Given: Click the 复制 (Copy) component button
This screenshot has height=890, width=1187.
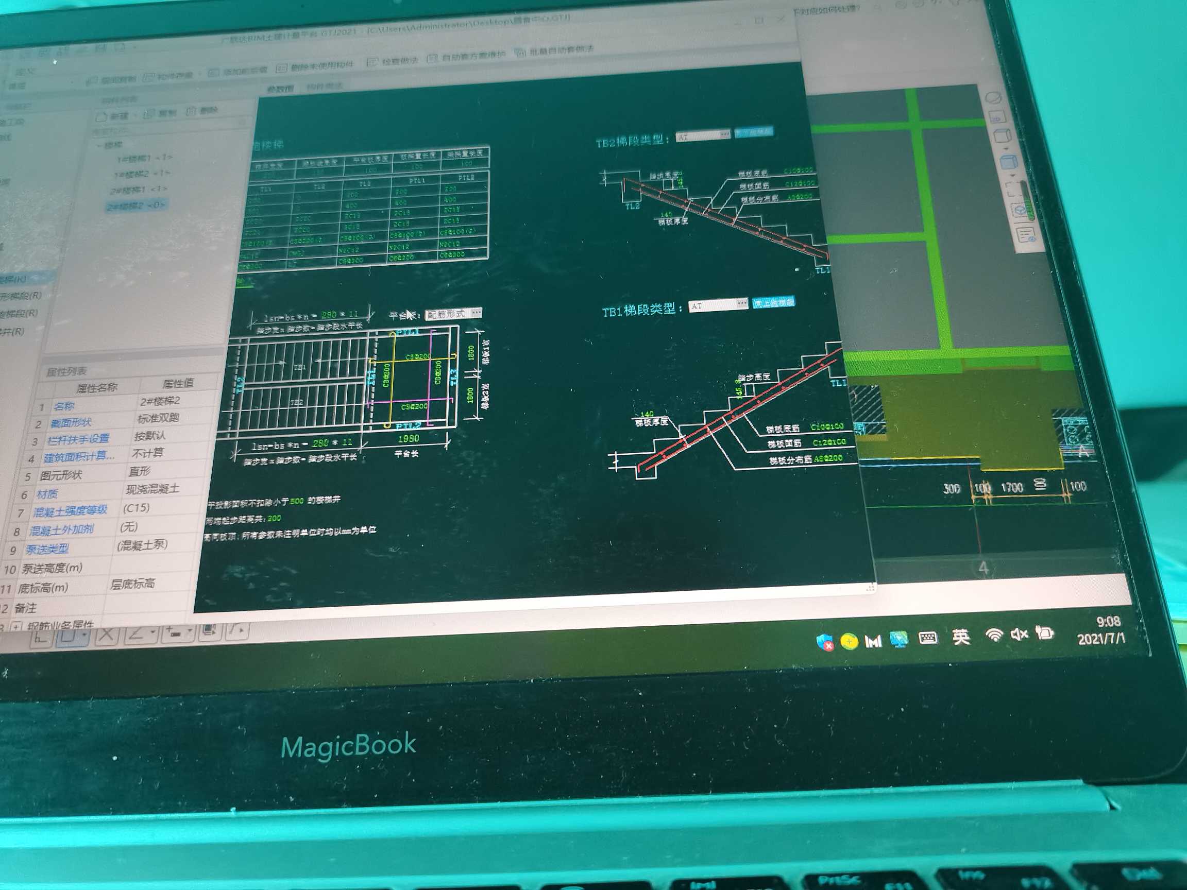Looking at the screenshot, I should coord(160,113).
